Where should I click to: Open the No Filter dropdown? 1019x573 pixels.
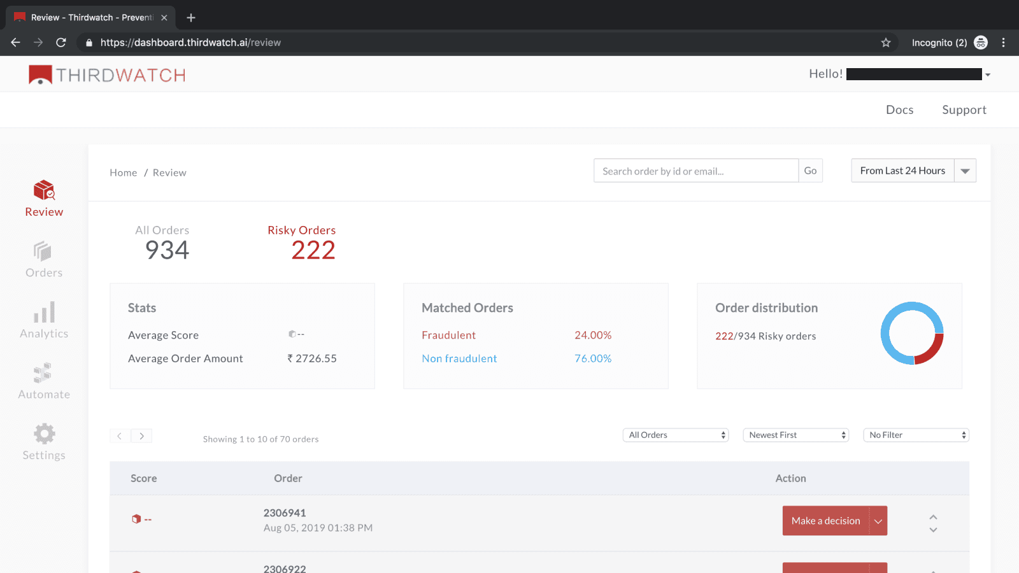pyautogui.click(x=916, y=435)
